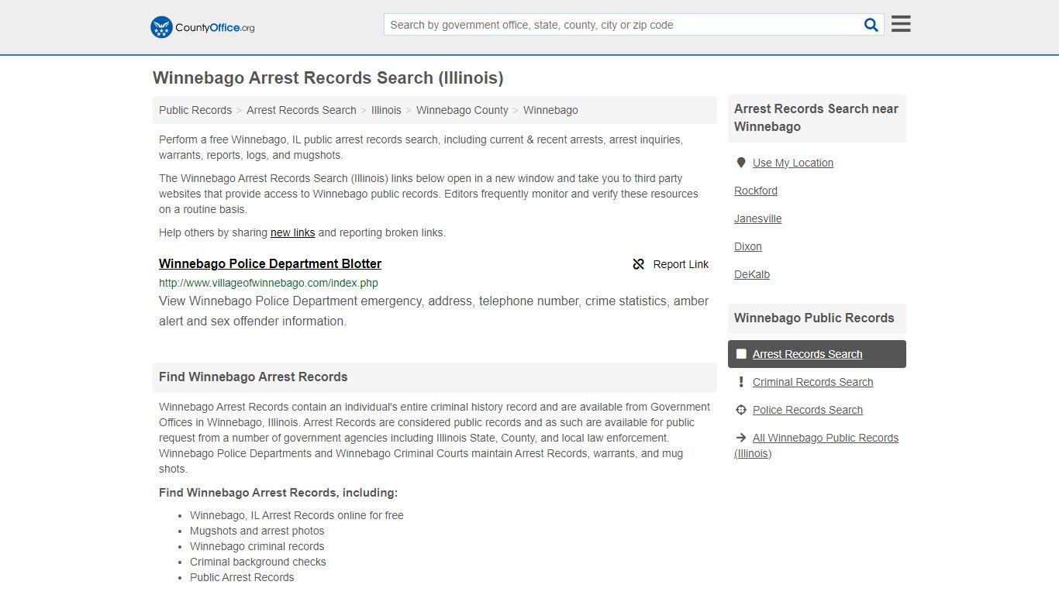
Task: Open Public Records breadcrumb
Action: pos(195,110)
